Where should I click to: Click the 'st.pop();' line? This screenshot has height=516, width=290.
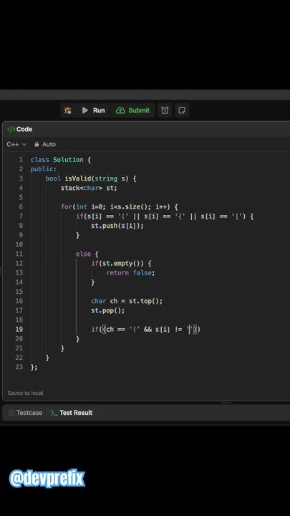pyautogui.click(x=108, y=310)
